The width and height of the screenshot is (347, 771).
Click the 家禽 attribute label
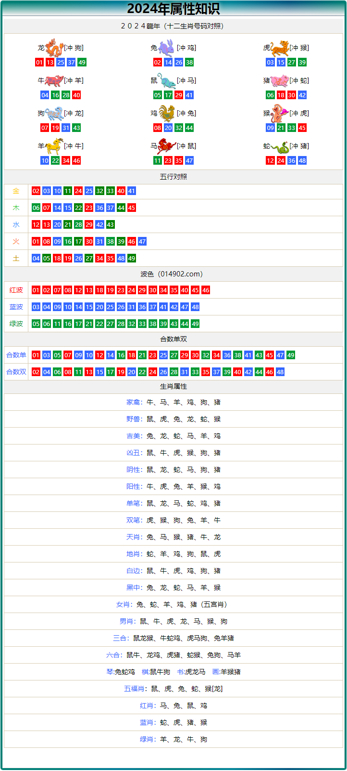(133, 402)
